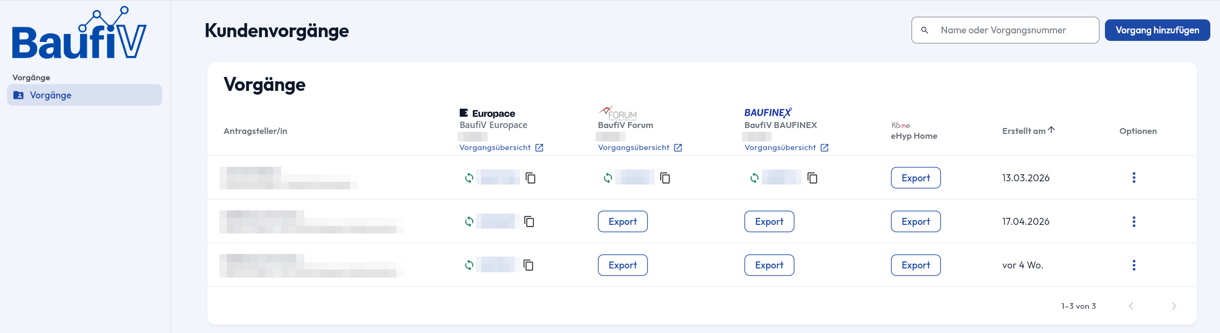Export to eHyp Home in vor 4 Wo. row

[916, 265]
